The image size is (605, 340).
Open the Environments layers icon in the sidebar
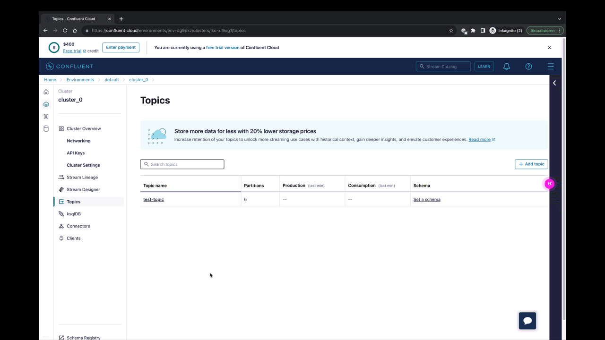tap(46, 104)
